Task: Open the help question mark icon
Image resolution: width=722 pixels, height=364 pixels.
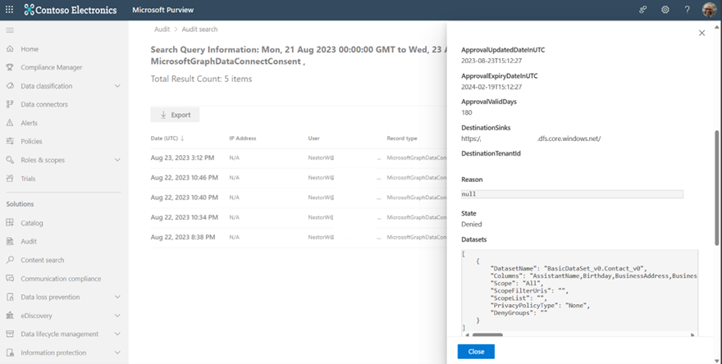Action: (x=687, y=9)
